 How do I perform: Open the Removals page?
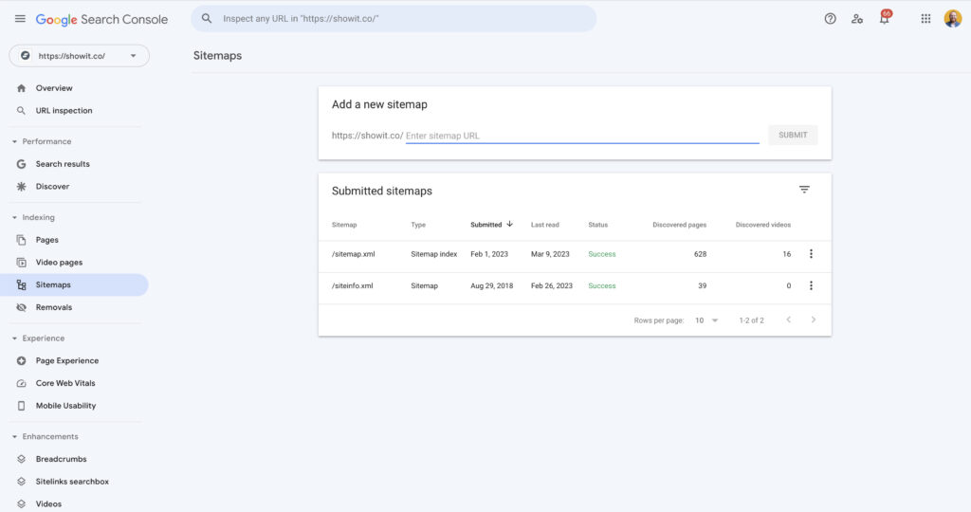tap(54, 307)
